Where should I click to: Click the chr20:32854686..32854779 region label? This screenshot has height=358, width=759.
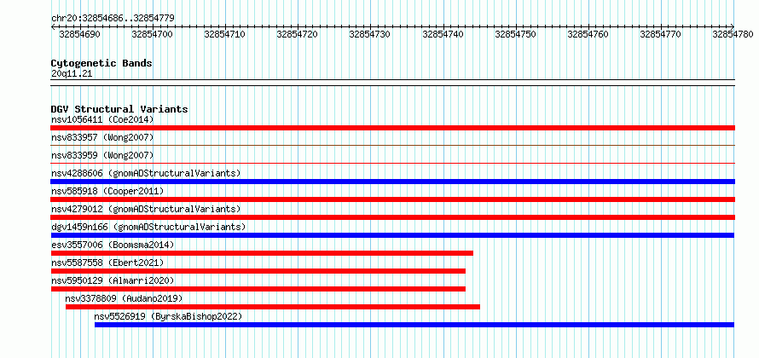(x=113, y=19)
